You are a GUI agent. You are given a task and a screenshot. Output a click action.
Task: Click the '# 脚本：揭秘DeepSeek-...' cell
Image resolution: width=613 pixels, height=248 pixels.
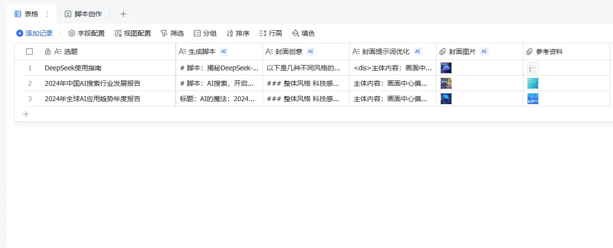[x=219, y=68]
